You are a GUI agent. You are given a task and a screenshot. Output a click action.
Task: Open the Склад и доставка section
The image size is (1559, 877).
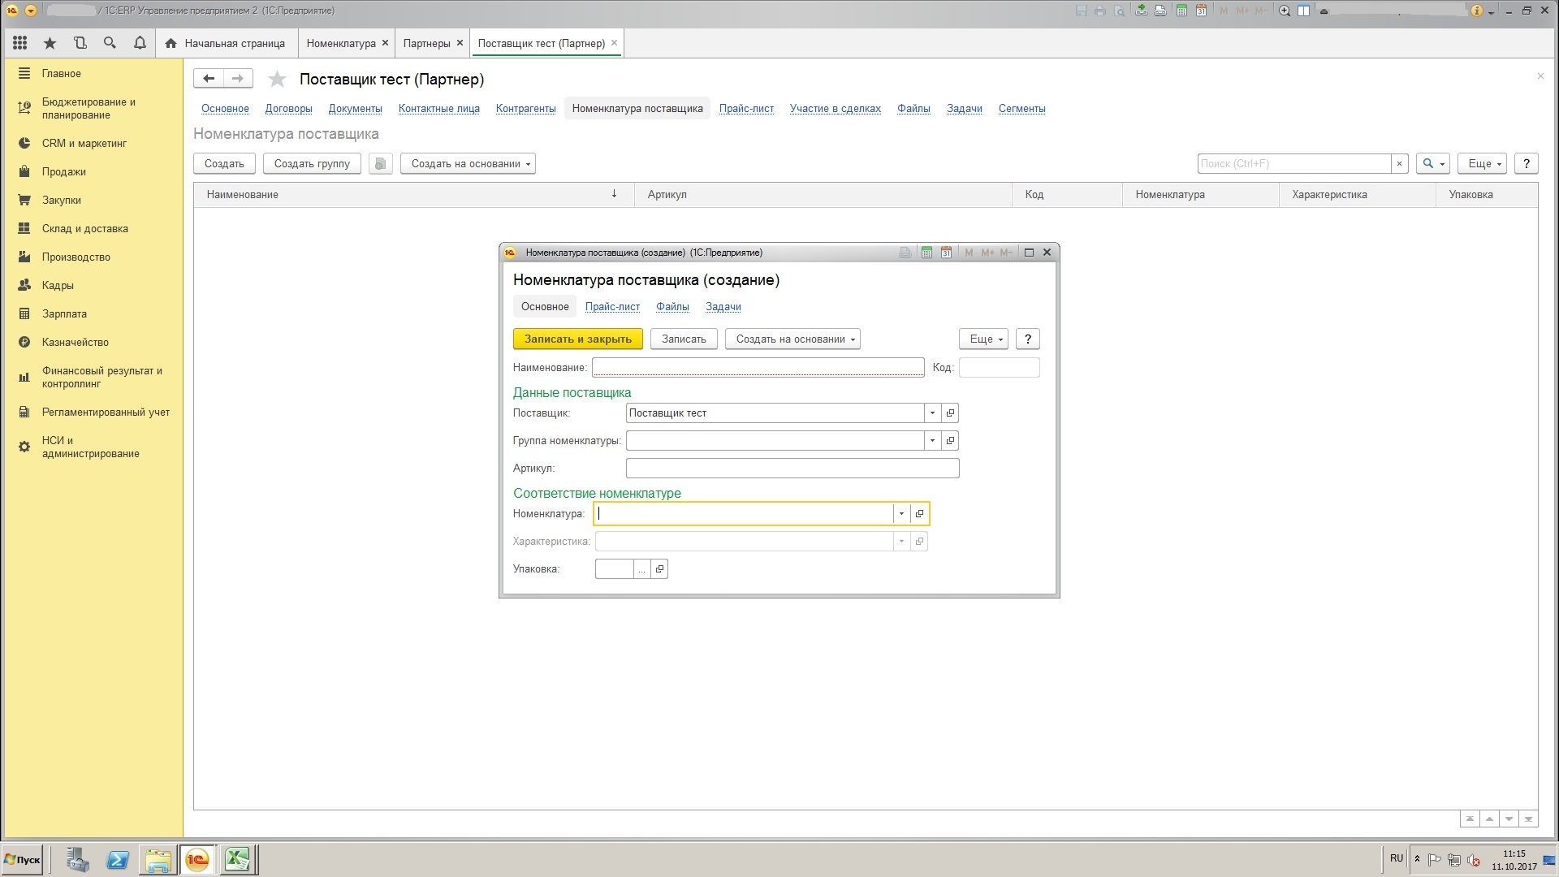[x=85, y=229]
